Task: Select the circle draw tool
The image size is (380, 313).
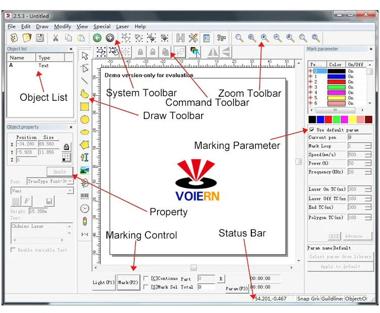Action: pyautogui.click(x=85, y=120)
